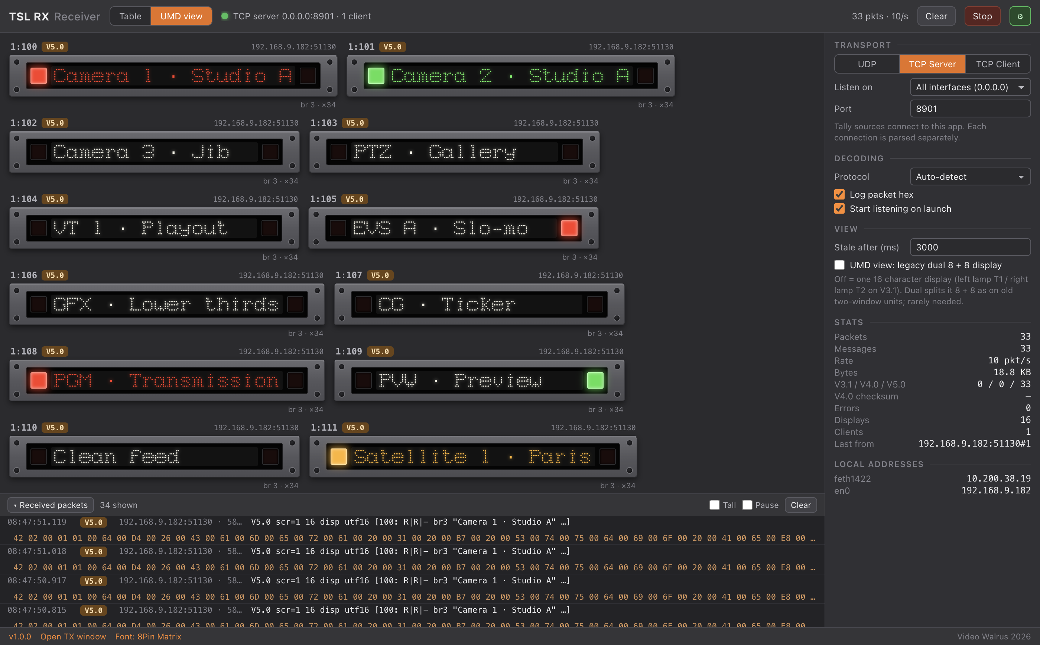The height and width of the screenshot is (645, 1040).
Task: Open the settings gear button
Action: pyautogui.click(x=1020, y=16)
